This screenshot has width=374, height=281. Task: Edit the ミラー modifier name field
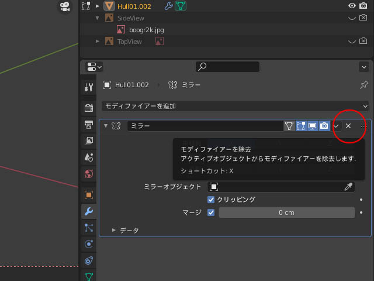click(x=205, y=126)
